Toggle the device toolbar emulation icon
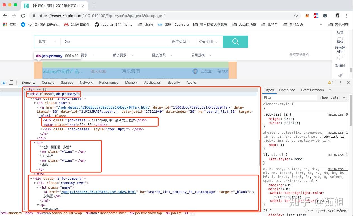The height and width of the screenshot is (216, 353). pos(11,82)
